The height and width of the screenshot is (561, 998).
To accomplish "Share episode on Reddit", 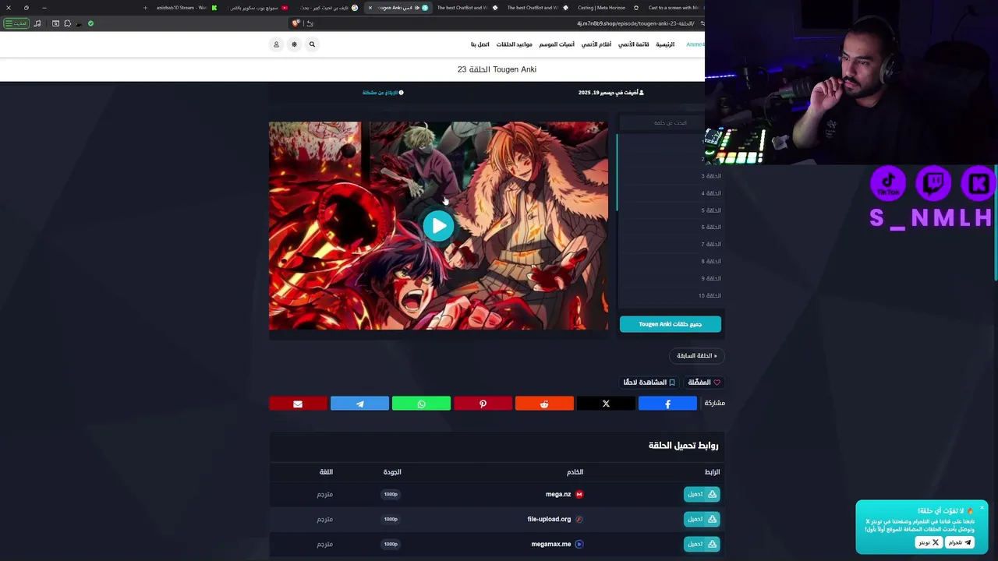I will point(544,404).
